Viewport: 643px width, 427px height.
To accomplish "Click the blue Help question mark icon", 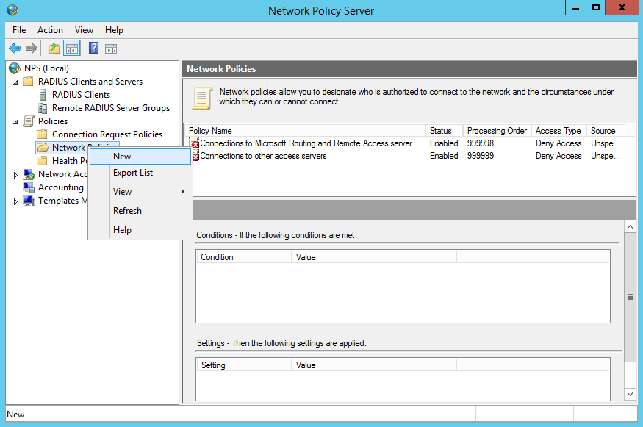I will [93, 49].
